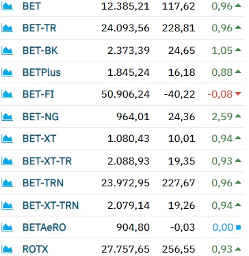Image resolution: width=249 pixels, height=256 pixels.
Task: Open the chart icon for ROTX
Action: pos(7,249)
